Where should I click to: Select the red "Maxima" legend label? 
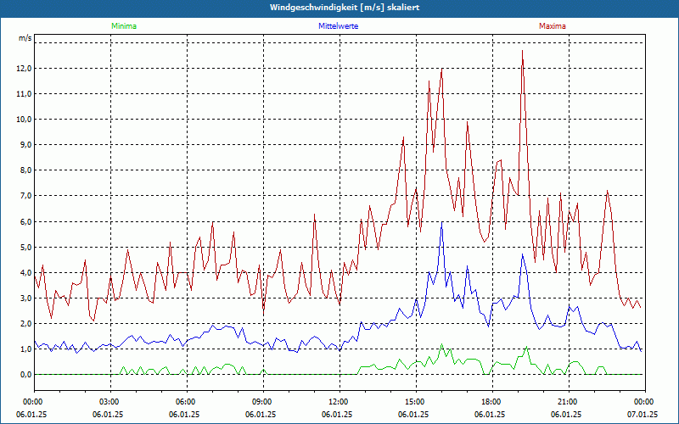coord(553,26)
